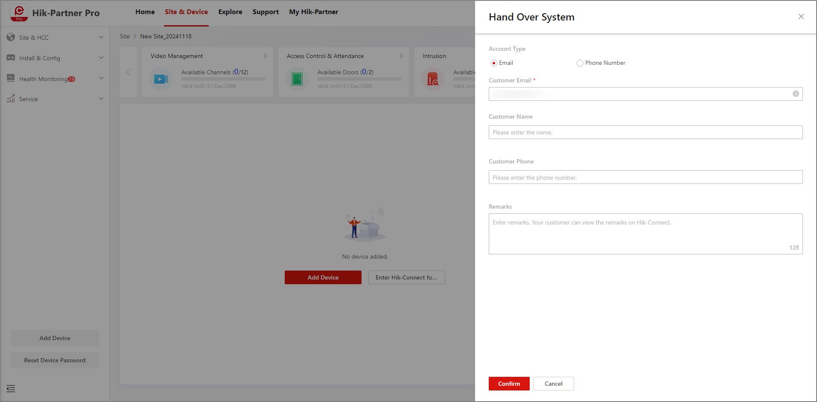Click the Access Control door icon
The image size is (817, 402).
(297, 79)
